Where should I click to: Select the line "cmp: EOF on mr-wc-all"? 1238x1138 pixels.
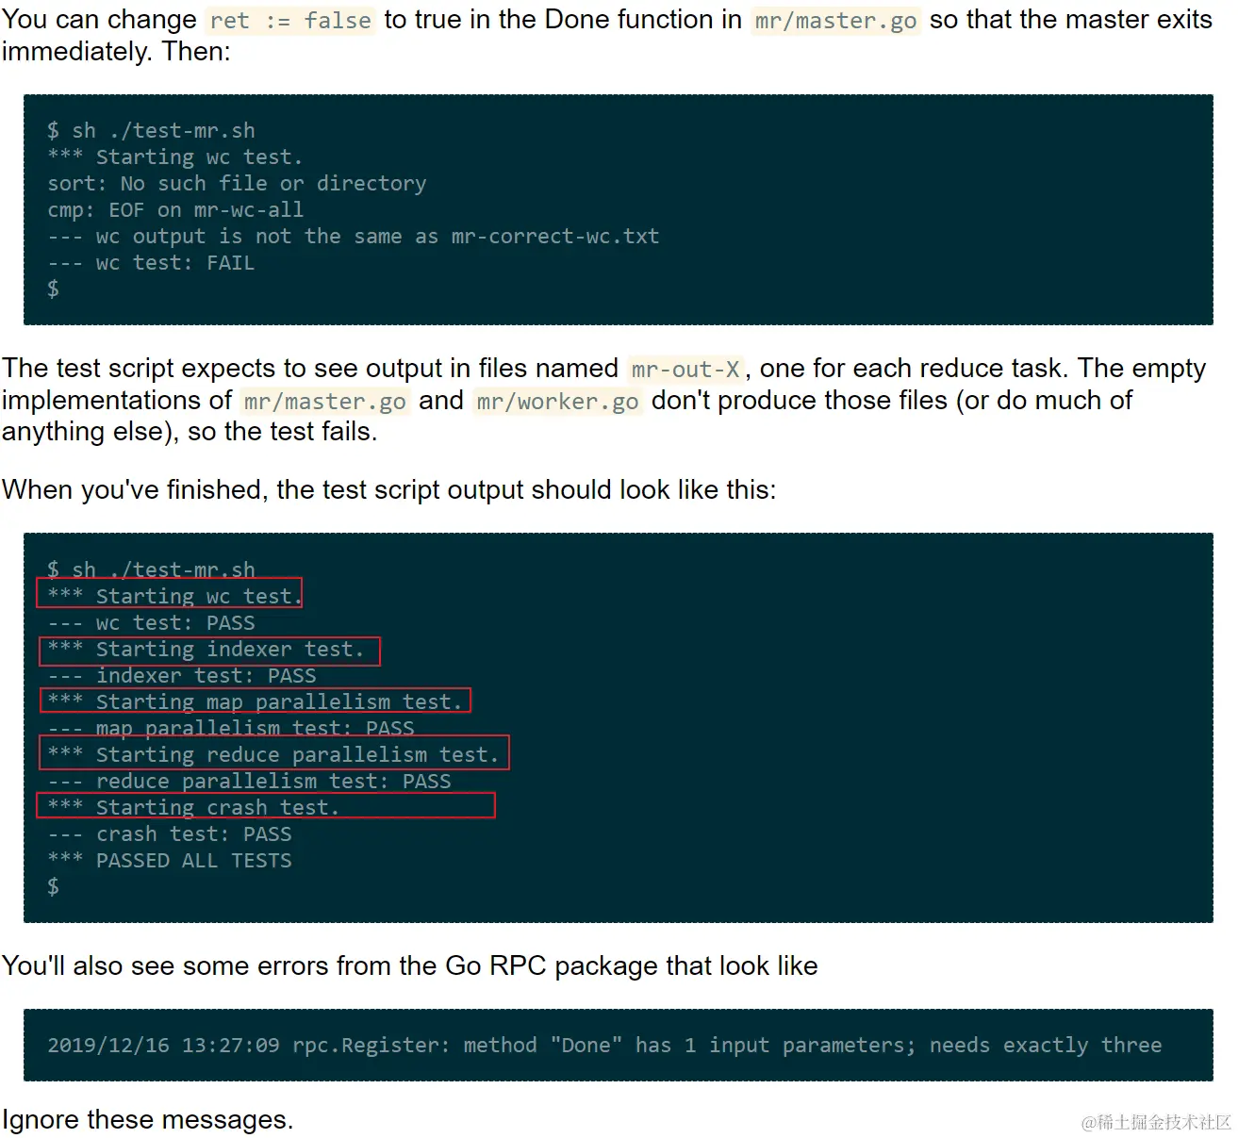pos(175,210)
